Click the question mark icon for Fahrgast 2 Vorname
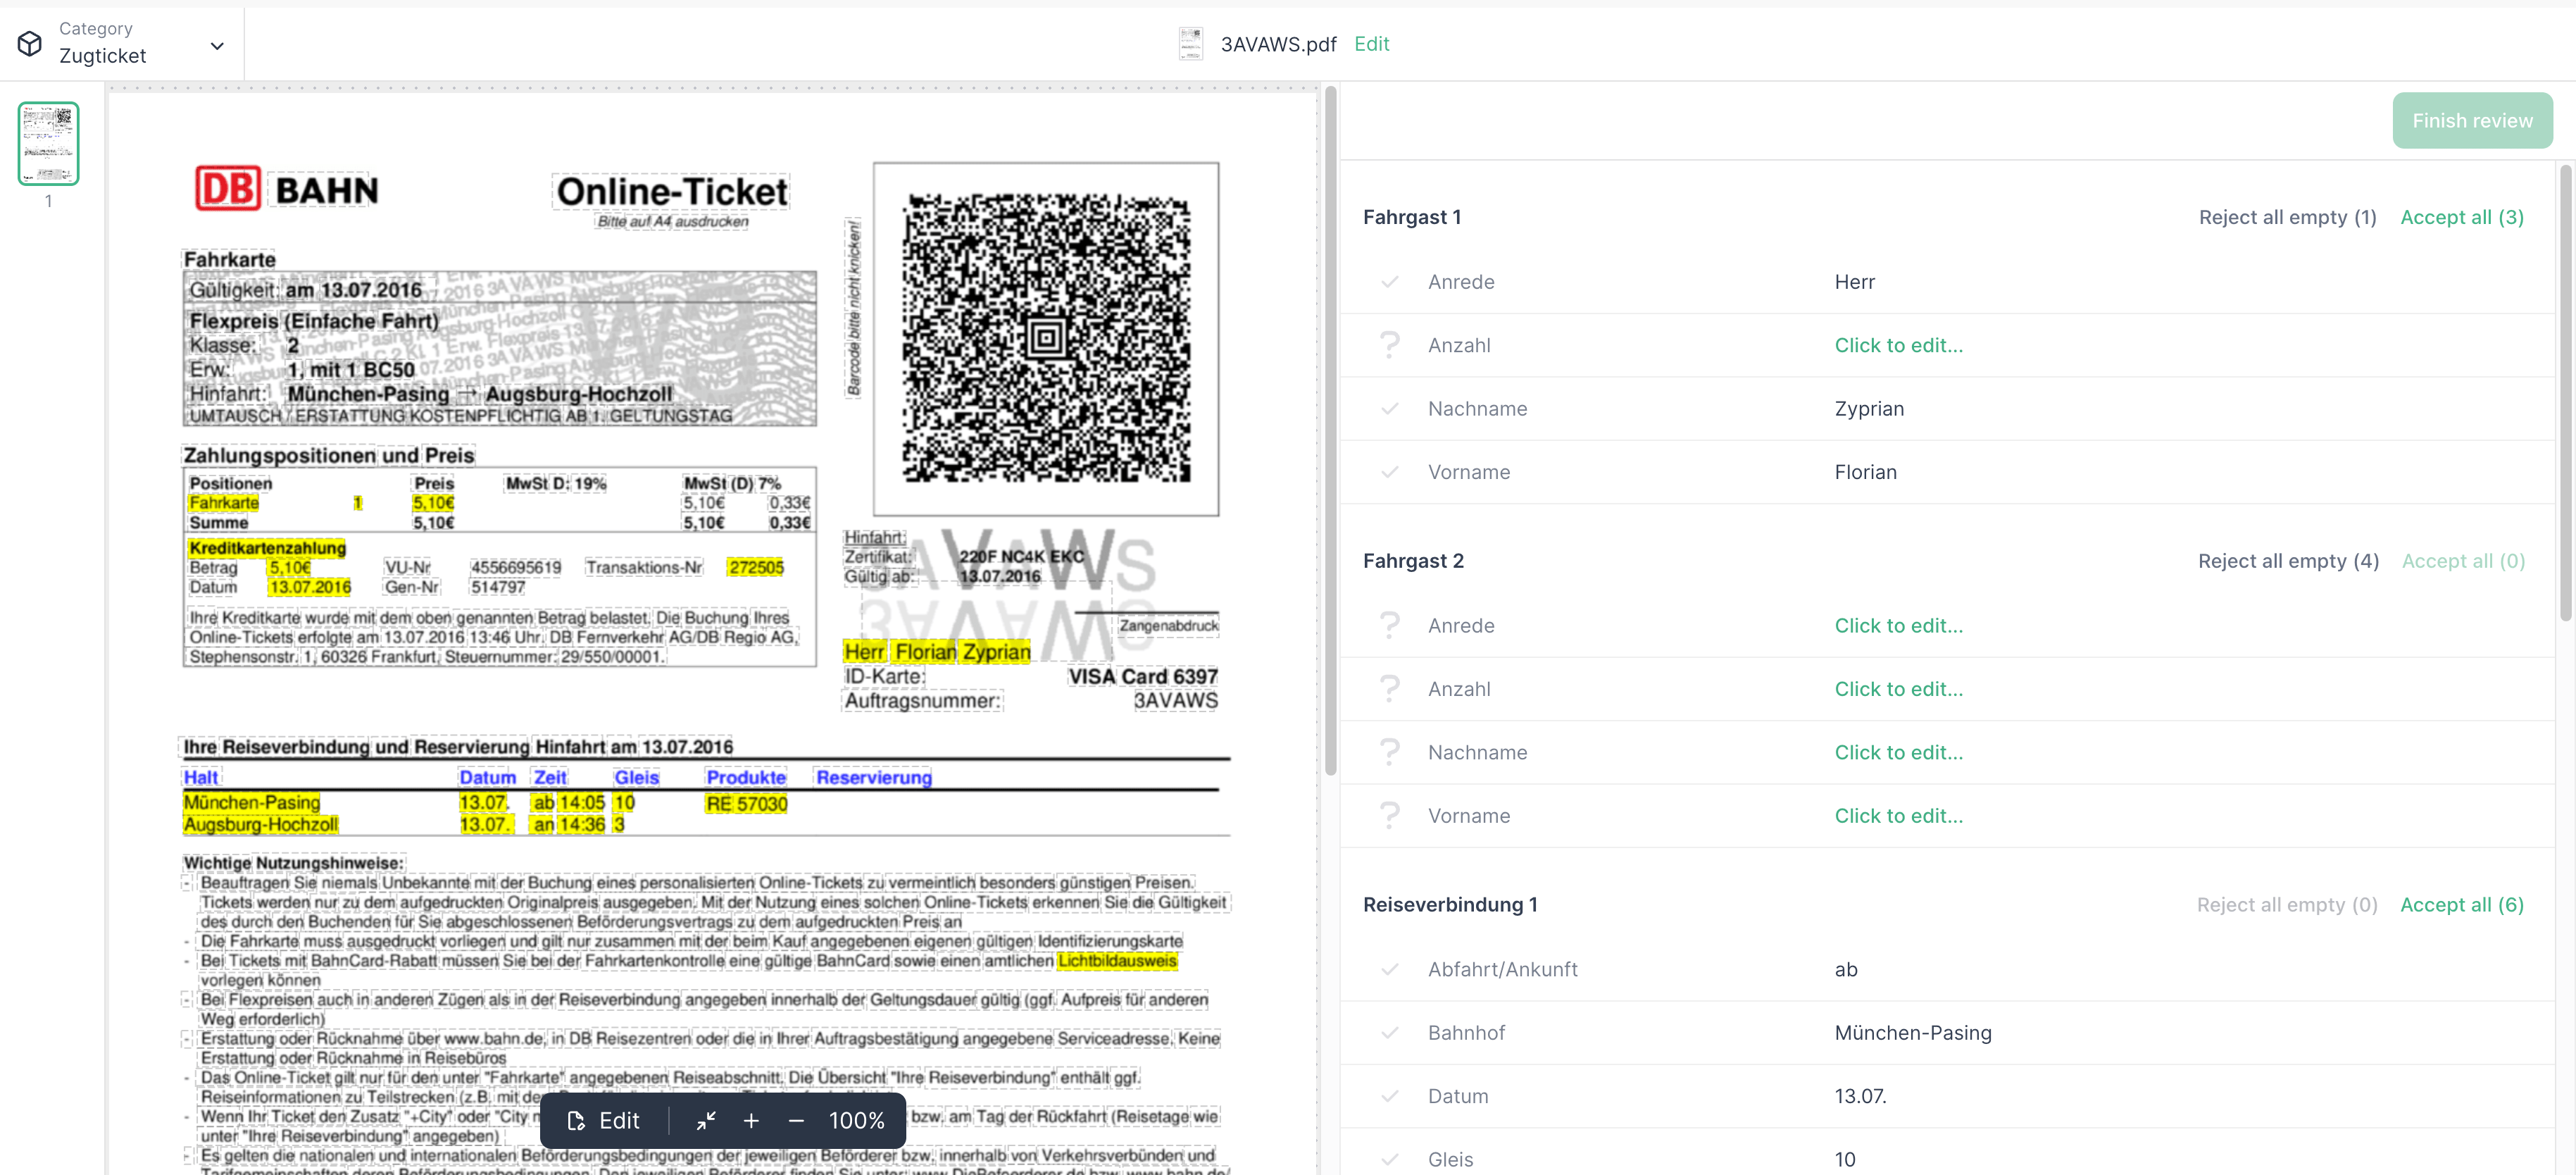This screenshot has width=2576, height=1175. click(x=1389, y=816)
